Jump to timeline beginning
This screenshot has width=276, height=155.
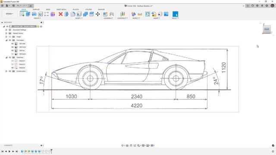pyautogui.click(x=2, y=151)
